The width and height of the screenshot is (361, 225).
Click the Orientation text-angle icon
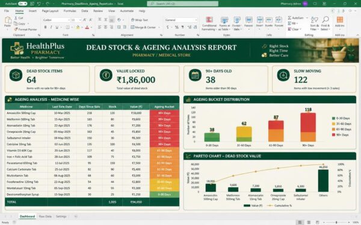pyautogui.click(x=119, y=20)
